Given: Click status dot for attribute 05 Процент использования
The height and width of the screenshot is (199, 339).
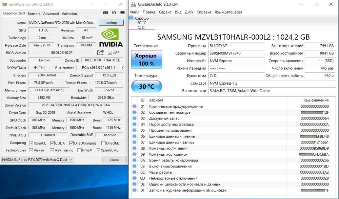Looking at the screenshot, I should (x=135, y=130).
